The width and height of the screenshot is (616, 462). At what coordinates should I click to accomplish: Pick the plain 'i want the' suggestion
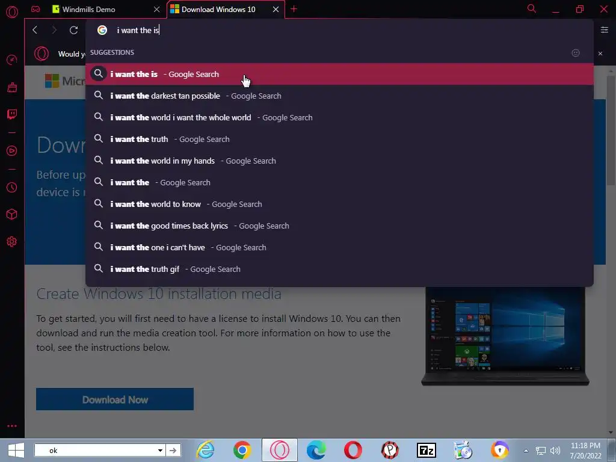click(x=339, y=182)
